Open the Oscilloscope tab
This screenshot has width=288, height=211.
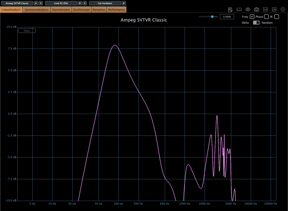pyautogui.click(x=82, y=10)
